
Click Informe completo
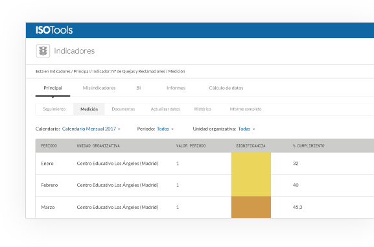(x=246, y=109)
